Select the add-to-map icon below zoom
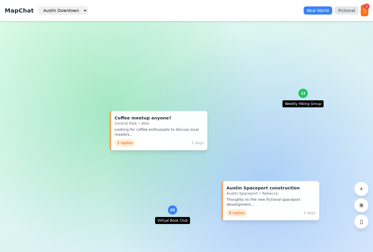This screenshot has width=373, height=252. pos(361,205)
